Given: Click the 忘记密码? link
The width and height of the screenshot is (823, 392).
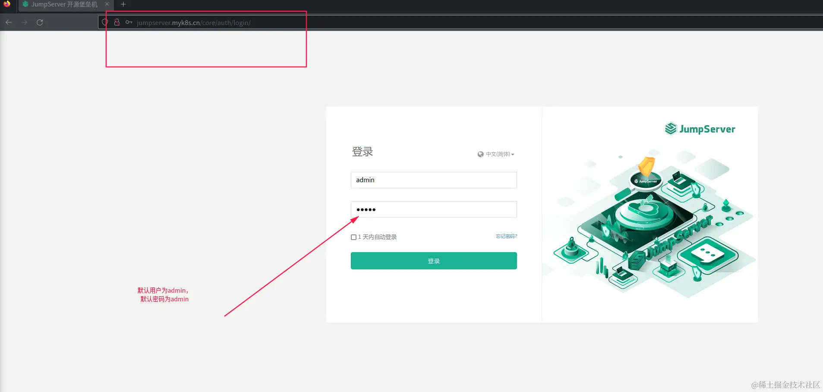Looking at the screenshot, I should (506, 236).
